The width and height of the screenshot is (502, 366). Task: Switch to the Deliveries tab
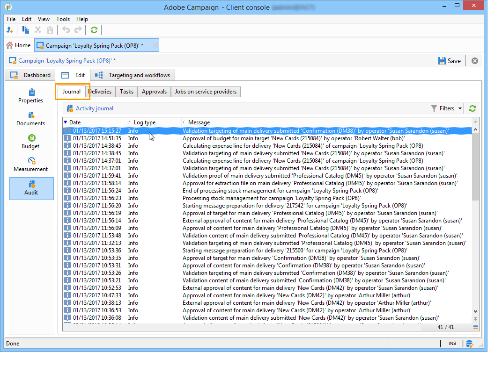[x=100, y=92]
